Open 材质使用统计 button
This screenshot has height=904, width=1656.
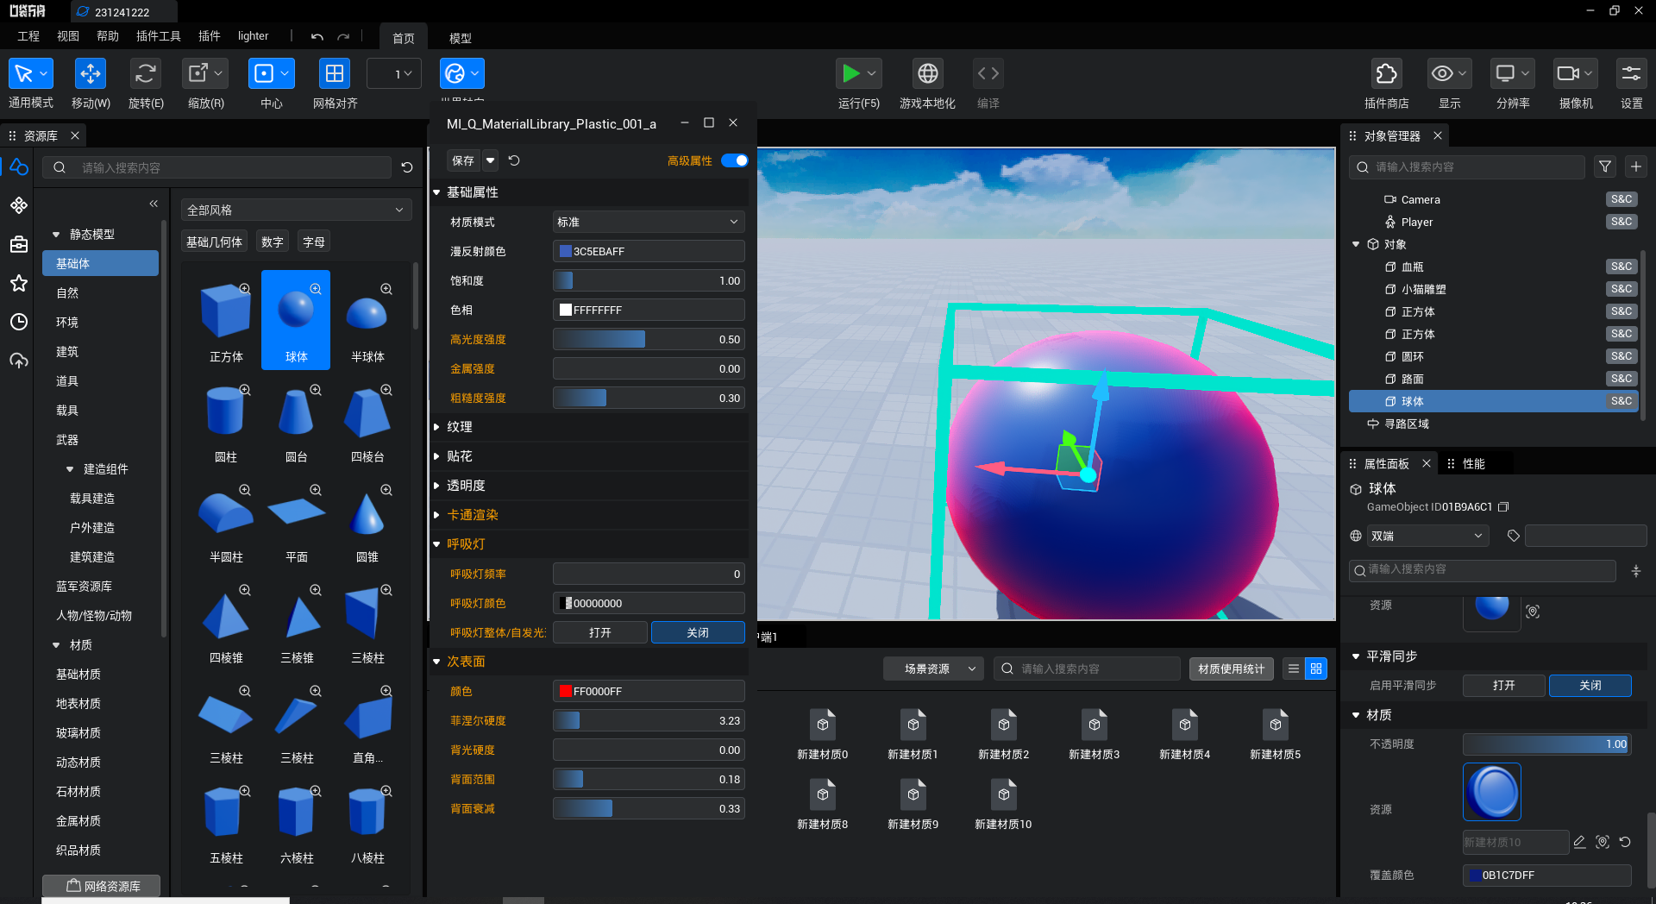[x=1232, y=669]
